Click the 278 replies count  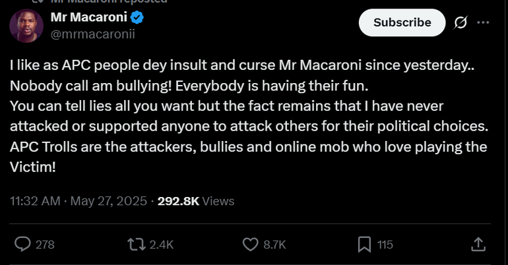tap(45, 245)
